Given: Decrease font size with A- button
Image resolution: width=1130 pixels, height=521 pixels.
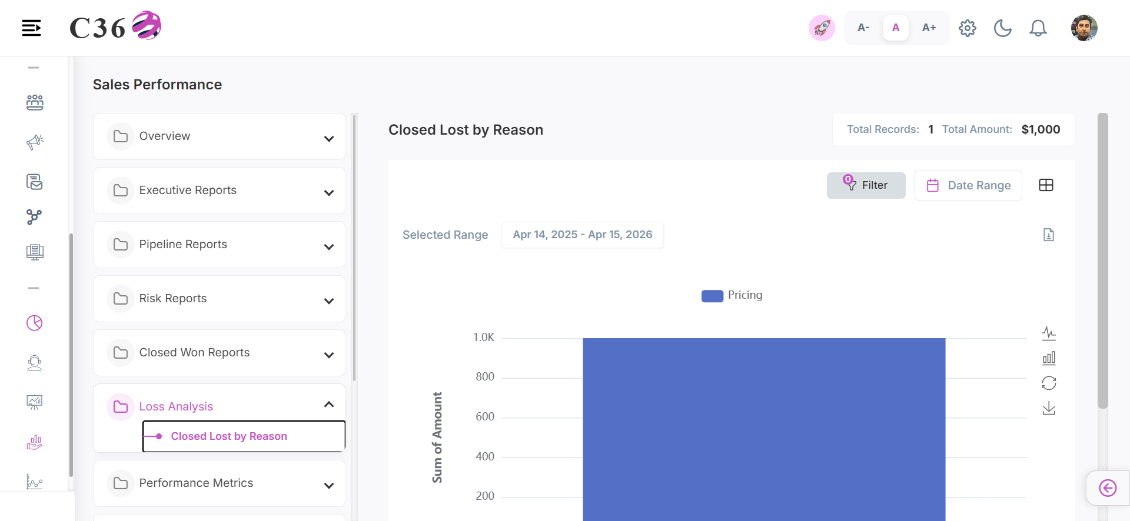Looking at the screenshot, I should [863, 28].
